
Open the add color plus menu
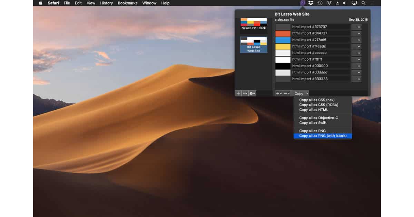pyautogui.click(x=279, y=93)
